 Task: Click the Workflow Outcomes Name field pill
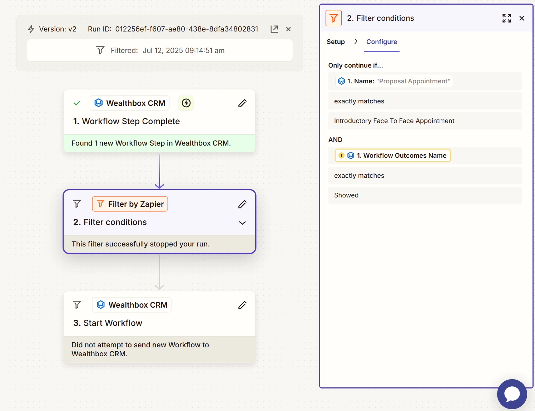coord(393,156)
